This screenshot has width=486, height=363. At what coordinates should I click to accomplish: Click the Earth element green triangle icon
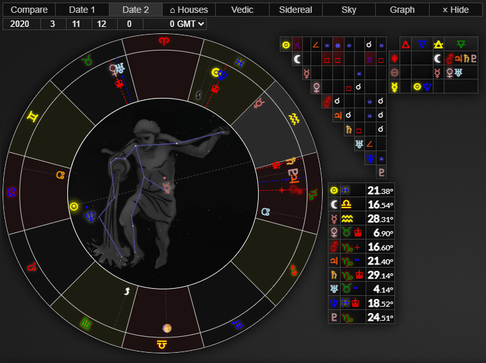coord(460,44)
